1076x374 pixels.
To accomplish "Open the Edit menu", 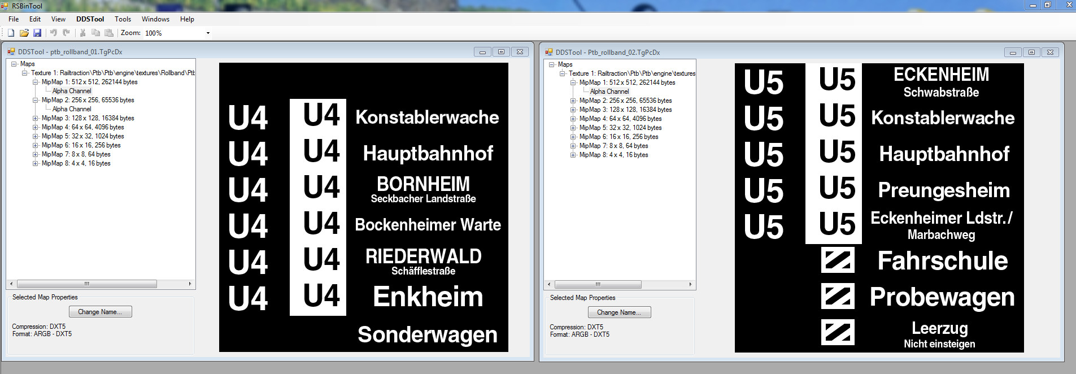I will pos(35,19).
